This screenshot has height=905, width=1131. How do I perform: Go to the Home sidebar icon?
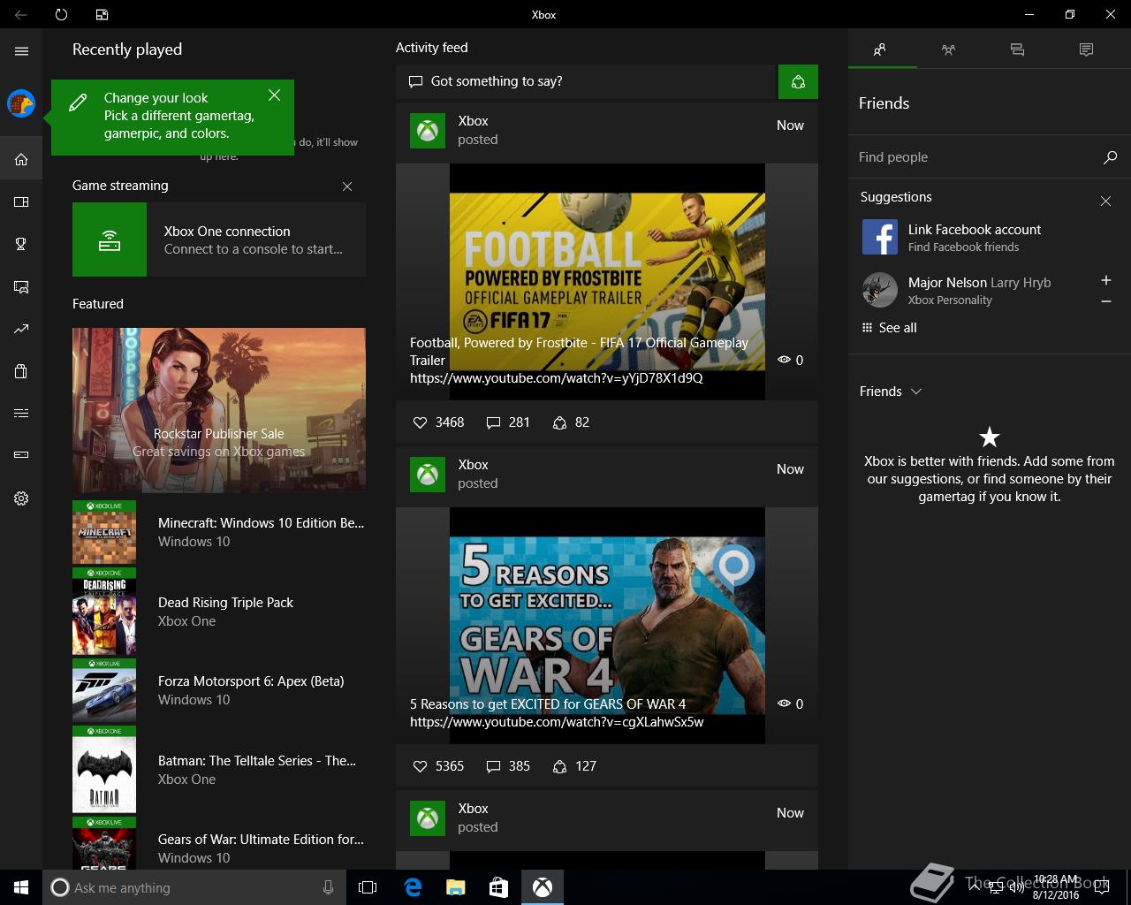tap(21, 160)
